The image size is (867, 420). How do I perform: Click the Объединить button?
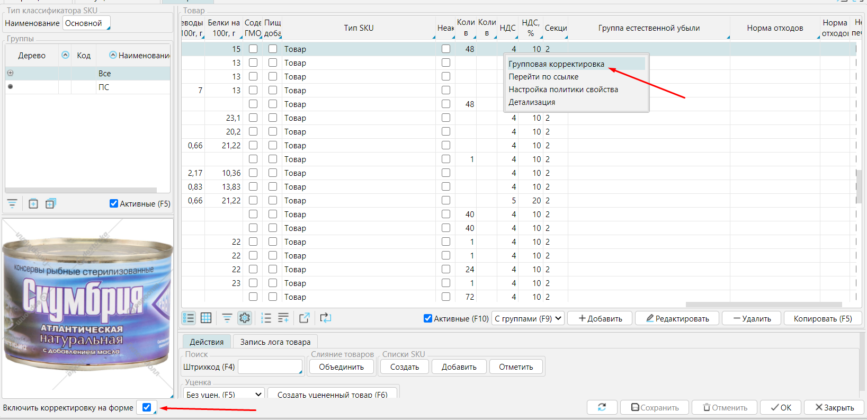(341, 367)
